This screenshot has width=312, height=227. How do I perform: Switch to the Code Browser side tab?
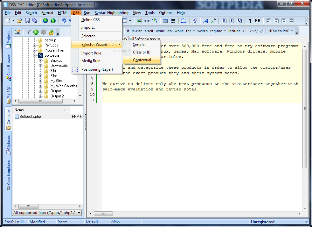pyautogui.click(x=8, y=67)
